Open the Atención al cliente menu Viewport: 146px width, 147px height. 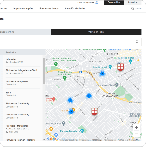(x=75, y=8)
